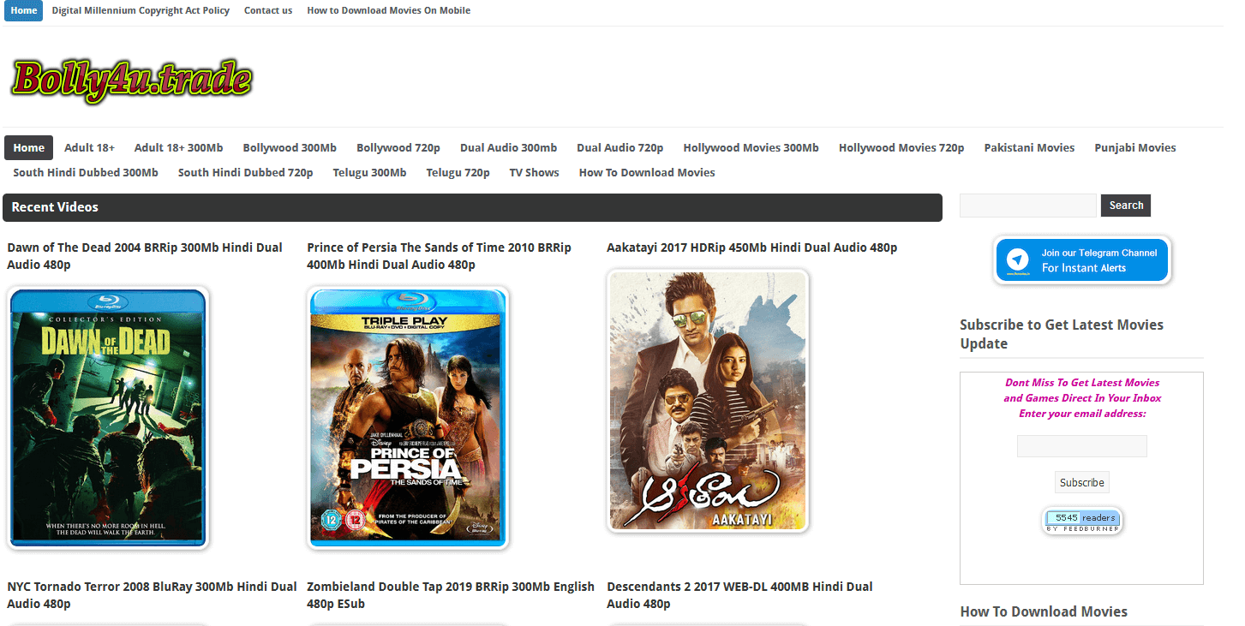
Task: Go to the Contact us page
Action: (x=268, y=10)
